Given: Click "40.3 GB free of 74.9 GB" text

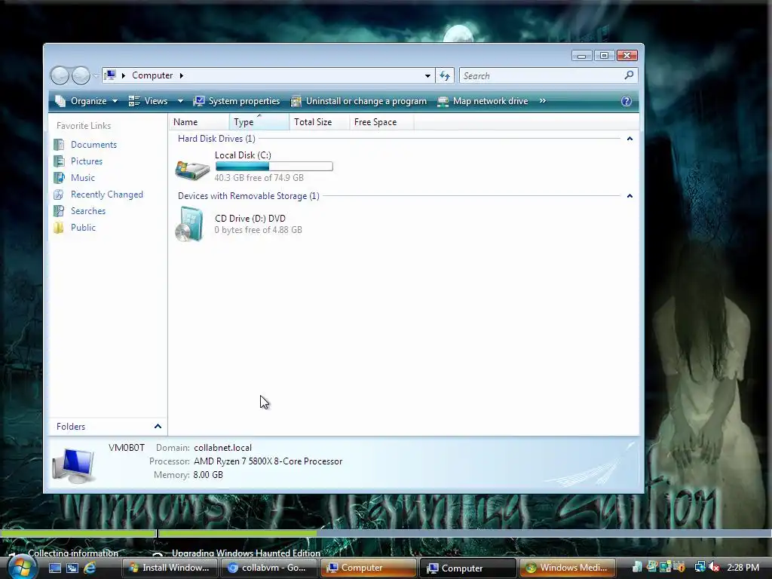Looking at the screenshot, I should tap(259, 178).
